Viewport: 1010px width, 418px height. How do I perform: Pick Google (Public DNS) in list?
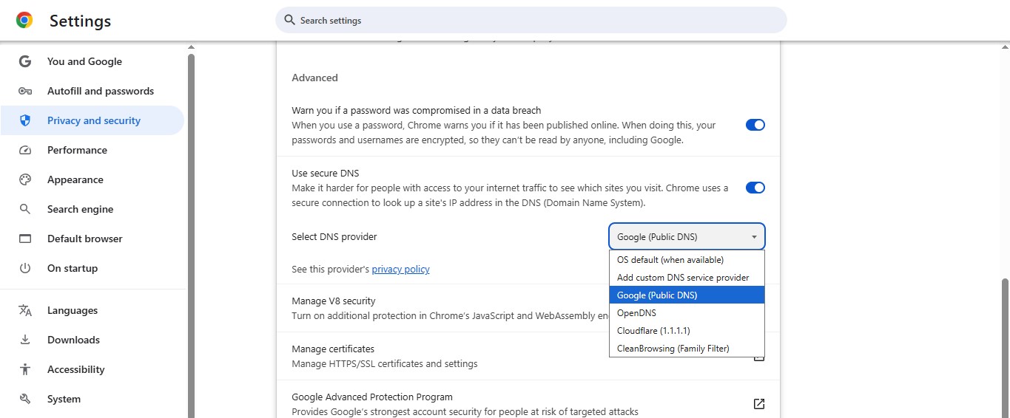point(687,295)
